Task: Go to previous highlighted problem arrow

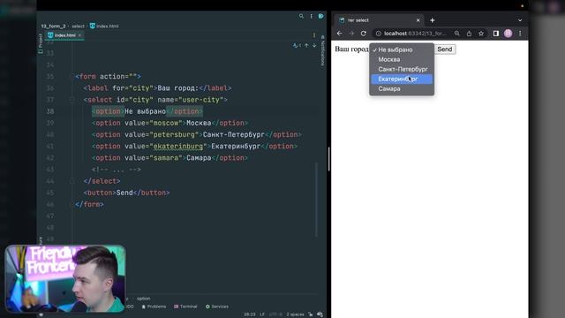Action: 306,45
